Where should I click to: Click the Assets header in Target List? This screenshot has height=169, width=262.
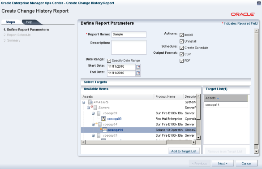[226, 98]
